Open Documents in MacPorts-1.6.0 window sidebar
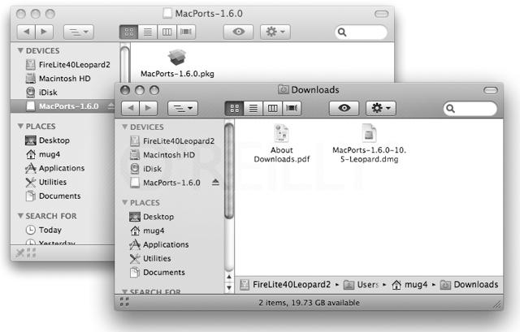Viewport: 520px width, 332px height. (x=54, y=196)
